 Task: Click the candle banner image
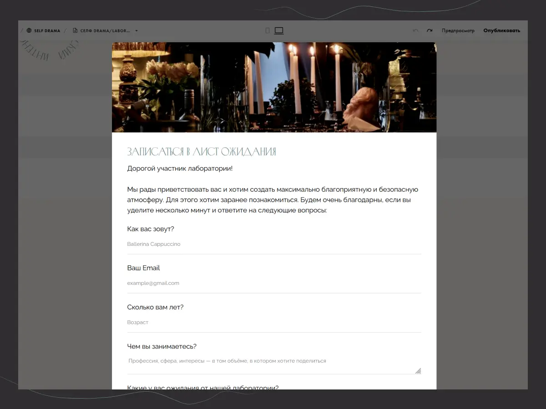(274, 87)
